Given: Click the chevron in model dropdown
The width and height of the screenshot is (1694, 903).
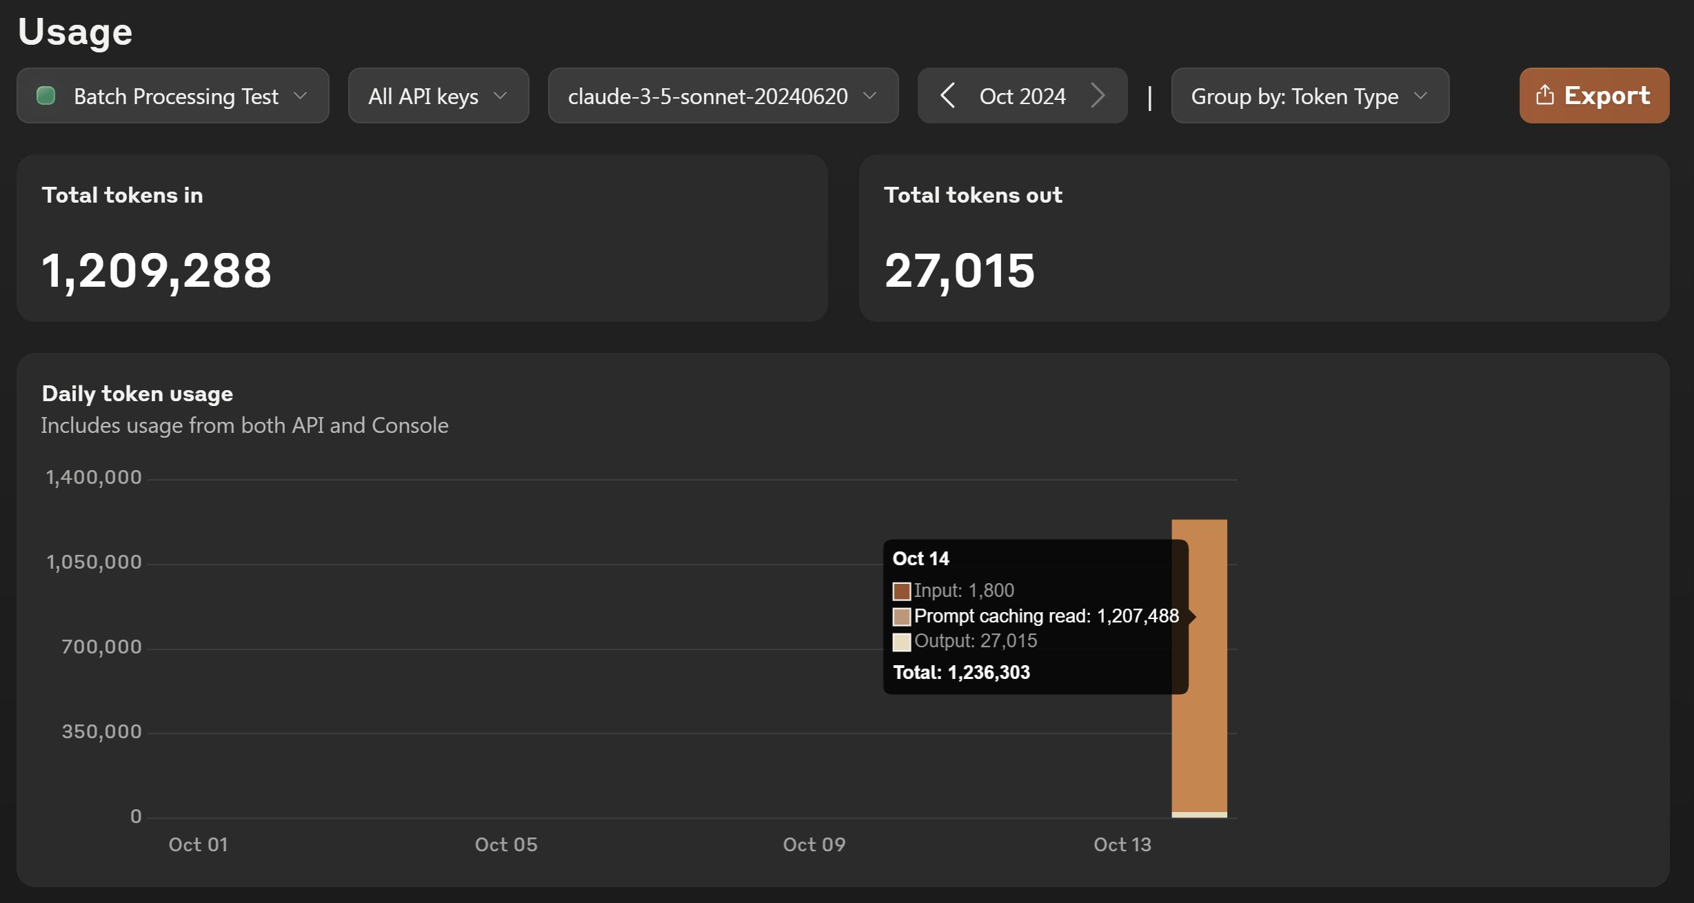Looking at the screenshot, I should [870, 95].
